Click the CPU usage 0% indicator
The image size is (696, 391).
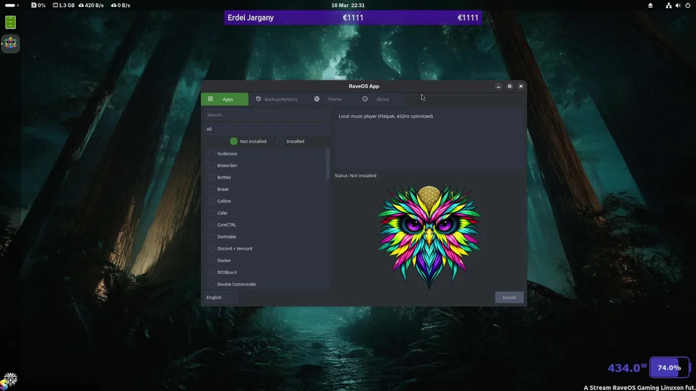38,5
